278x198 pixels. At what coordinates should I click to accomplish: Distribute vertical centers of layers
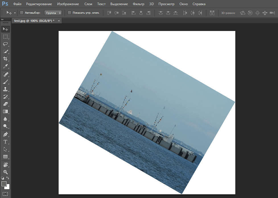pos(168,13)
